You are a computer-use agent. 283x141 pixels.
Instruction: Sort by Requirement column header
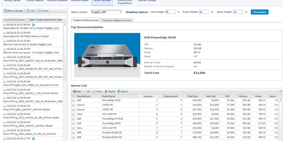click(x=171, y=96)
